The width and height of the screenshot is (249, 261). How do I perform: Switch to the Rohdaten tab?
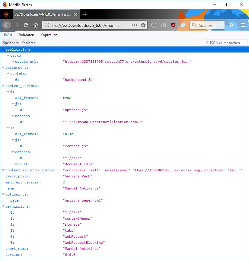pyautogui.click(x=26, y=35)
